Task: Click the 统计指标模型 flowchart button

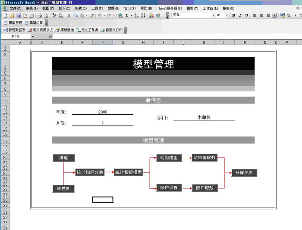Action: (128, 172)
